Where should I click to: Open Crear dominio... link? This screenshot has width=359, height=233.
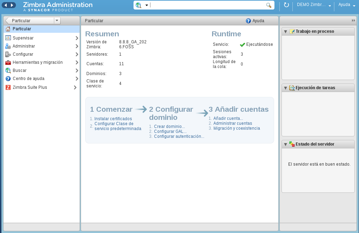coord(169,127)
